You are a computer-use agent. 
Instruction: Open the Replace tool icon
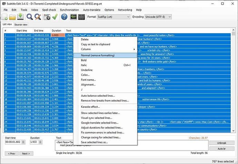click(x=38, y=17)
